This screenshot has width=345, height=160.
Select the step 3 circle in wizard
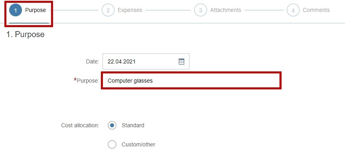201,10
